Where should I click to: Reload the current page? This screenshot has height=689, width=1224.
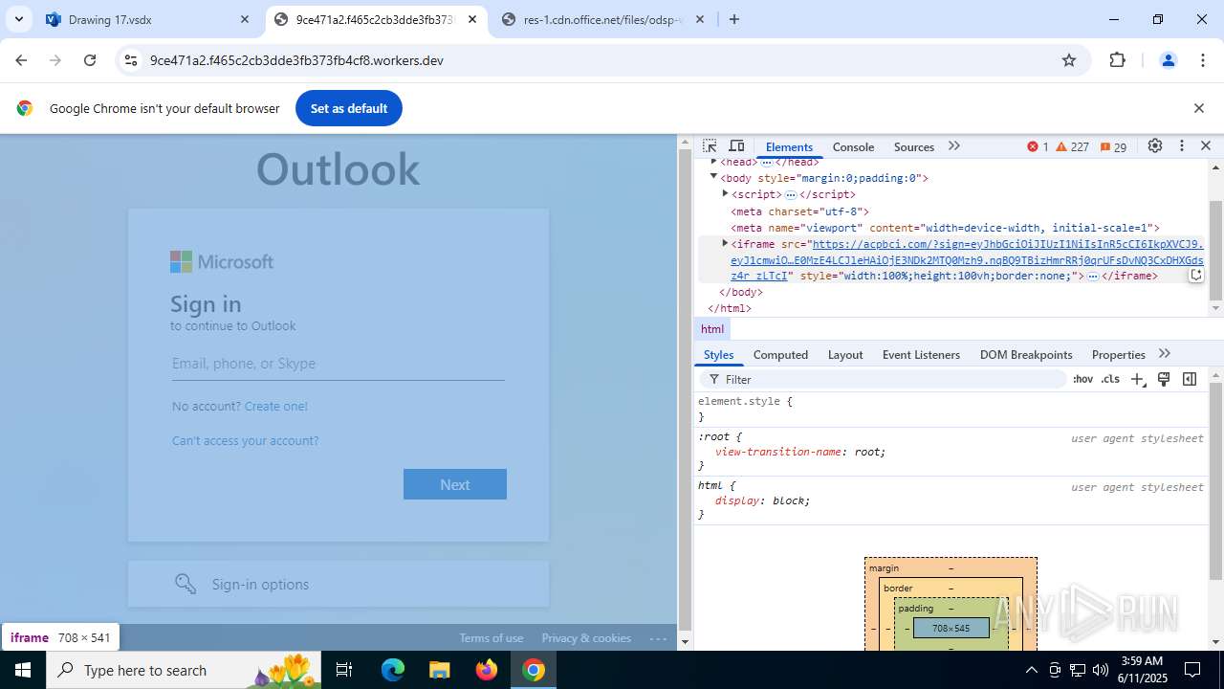pyautogui.click(x=90, y=60)
